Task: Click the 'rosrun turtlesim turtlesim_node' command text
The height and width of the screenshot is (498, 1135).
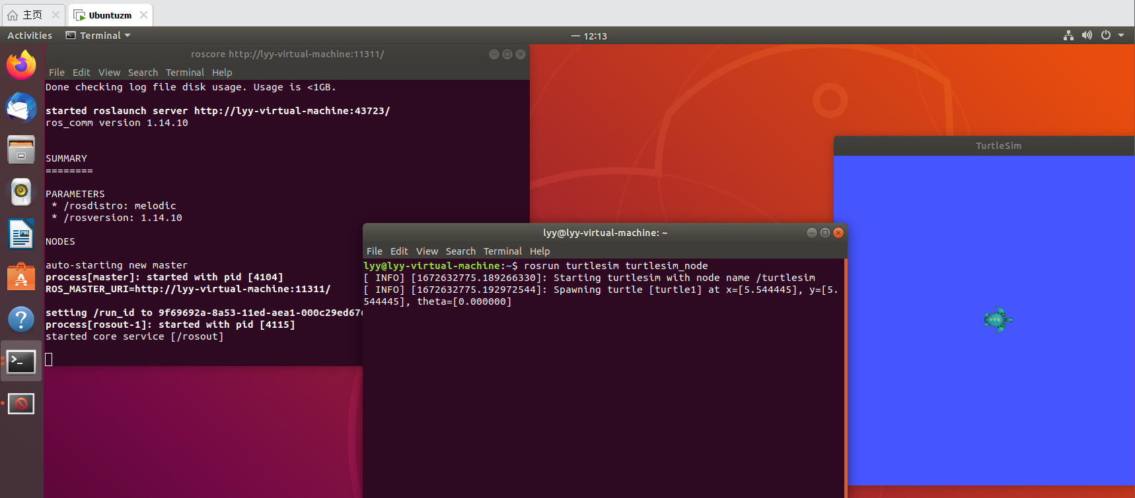Action: 616,266
